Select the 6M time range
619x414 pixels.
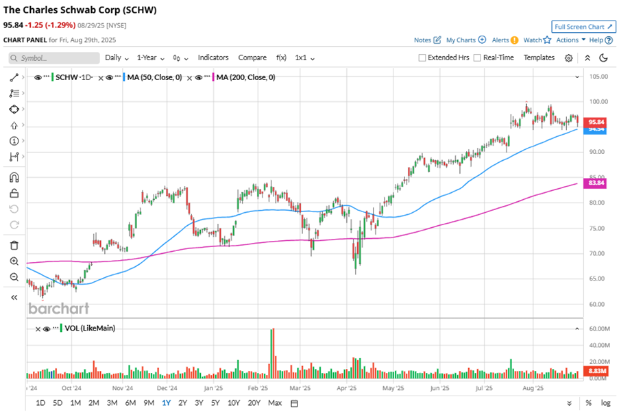coord(130,403)
